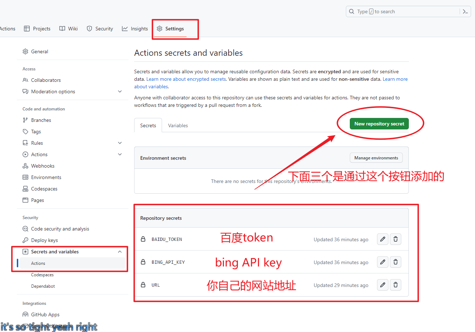Click the trash icon for URL secret
This screenshot has width=475, height=332.
395,285
